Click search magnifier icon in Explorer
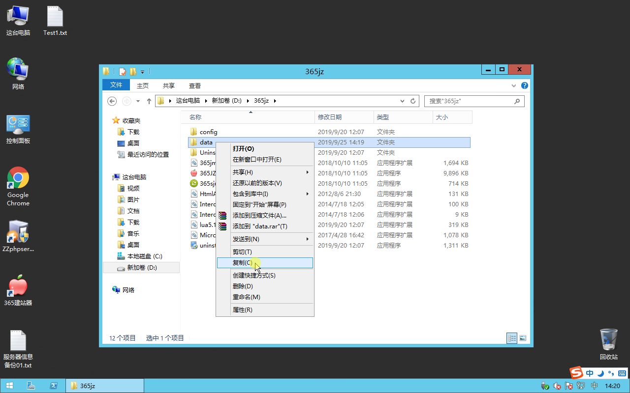 click(x=517, y=101)
